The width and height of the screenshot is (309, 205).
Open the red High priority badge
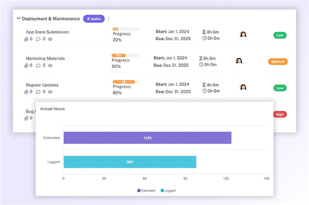tap(279, 114)
